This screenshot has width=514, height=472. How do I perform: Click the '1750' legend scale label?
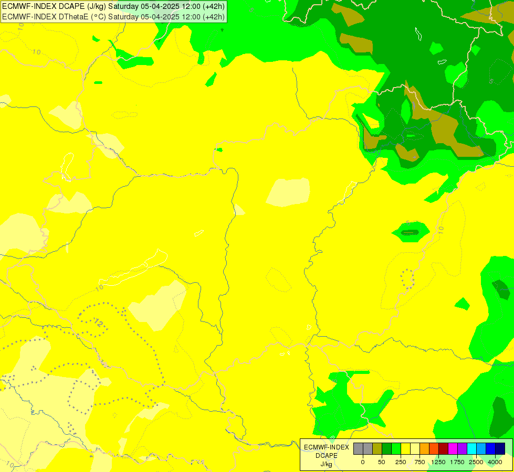457,462
